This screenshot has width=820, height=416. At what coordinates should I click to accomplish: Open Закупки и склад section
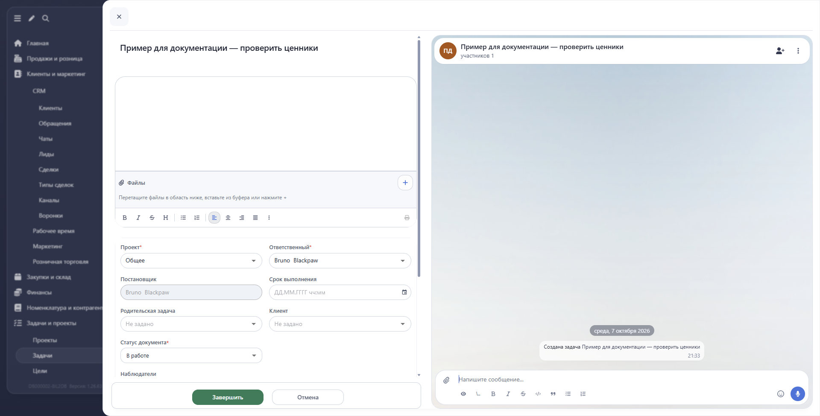point(49,277)
